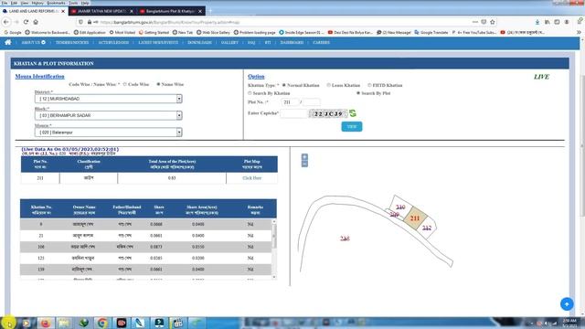Open the Mouza dropdown showing Balarampur
The height and width of the screenshot is (329, 585).
(x=108, y=133)
